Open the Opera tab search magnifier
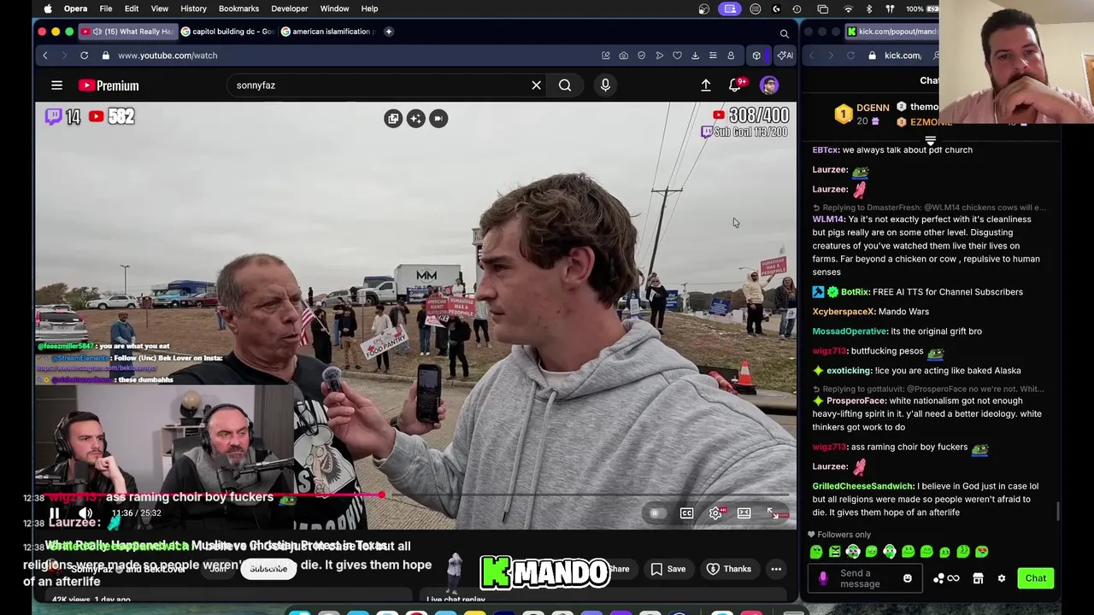 tap(784, 33)
